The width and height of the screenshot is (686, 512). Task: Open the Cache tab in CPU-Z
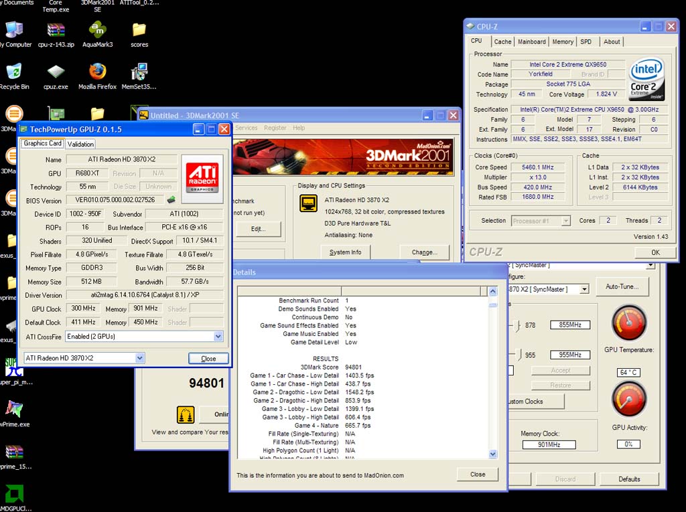[502, 41]
